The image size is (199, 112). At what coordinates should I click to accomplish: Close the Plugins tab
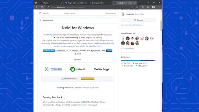tap(62, 3)
